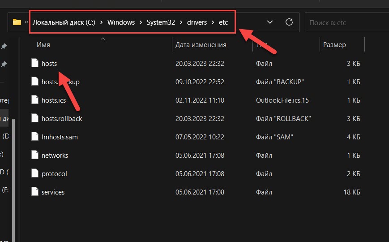The width and height of the screenshot is (389, 242).
Task: Click the upper pin icon in sidebar
Action: (x=4, y=46)
